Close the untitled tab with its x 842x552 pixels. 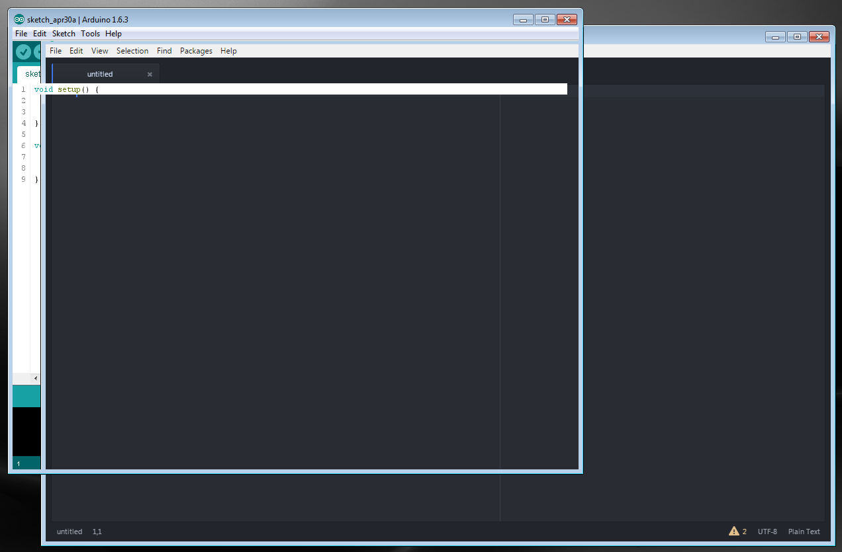[x=150, y=75]
